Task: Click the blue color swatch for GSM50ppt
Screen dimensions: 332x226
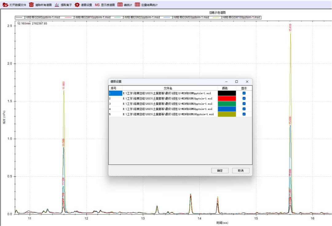Action: pyautogui.click(x=227, y=109)
